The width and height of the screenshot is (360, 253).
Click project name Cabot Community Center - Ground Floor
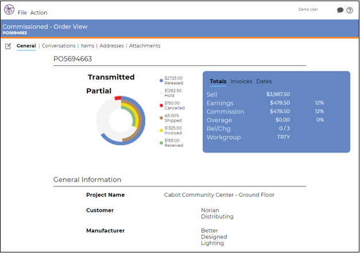219,194
